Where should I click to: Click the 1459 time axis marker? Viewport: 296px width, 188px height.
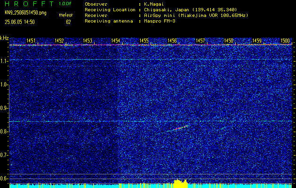[x=257, y=40]
